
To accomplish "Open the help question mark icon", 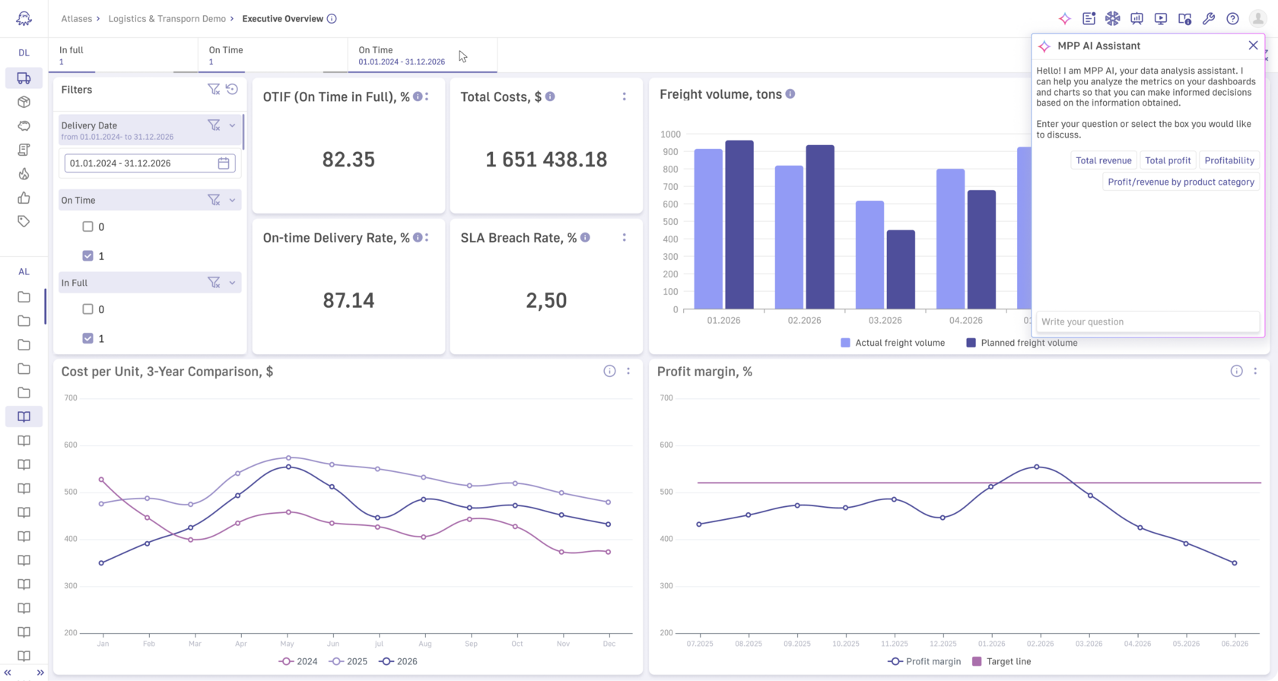I will tap(1232, 18).
